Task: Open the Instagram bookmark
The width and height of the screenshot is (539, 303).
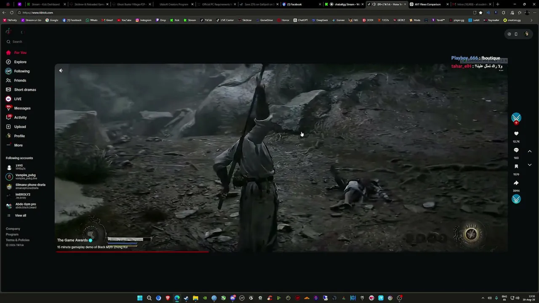Action: click(x=144, y=20)
